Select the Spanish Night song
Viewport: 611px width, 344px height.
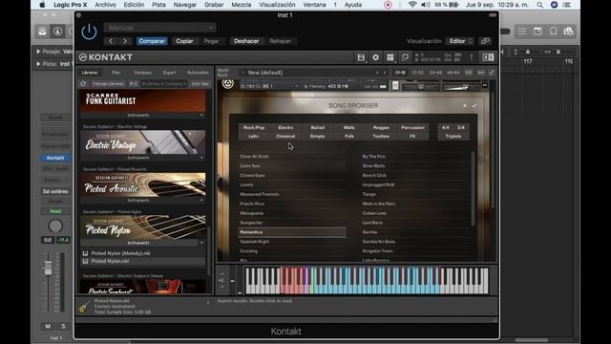click(x=292, y=242)
